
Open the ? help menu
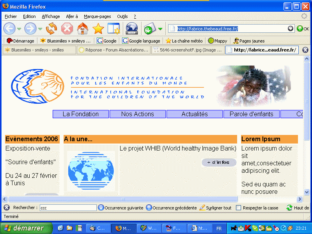tap(135, 16)
